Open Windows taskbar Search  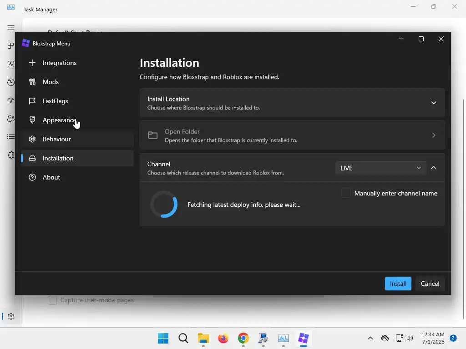point(183,338)
